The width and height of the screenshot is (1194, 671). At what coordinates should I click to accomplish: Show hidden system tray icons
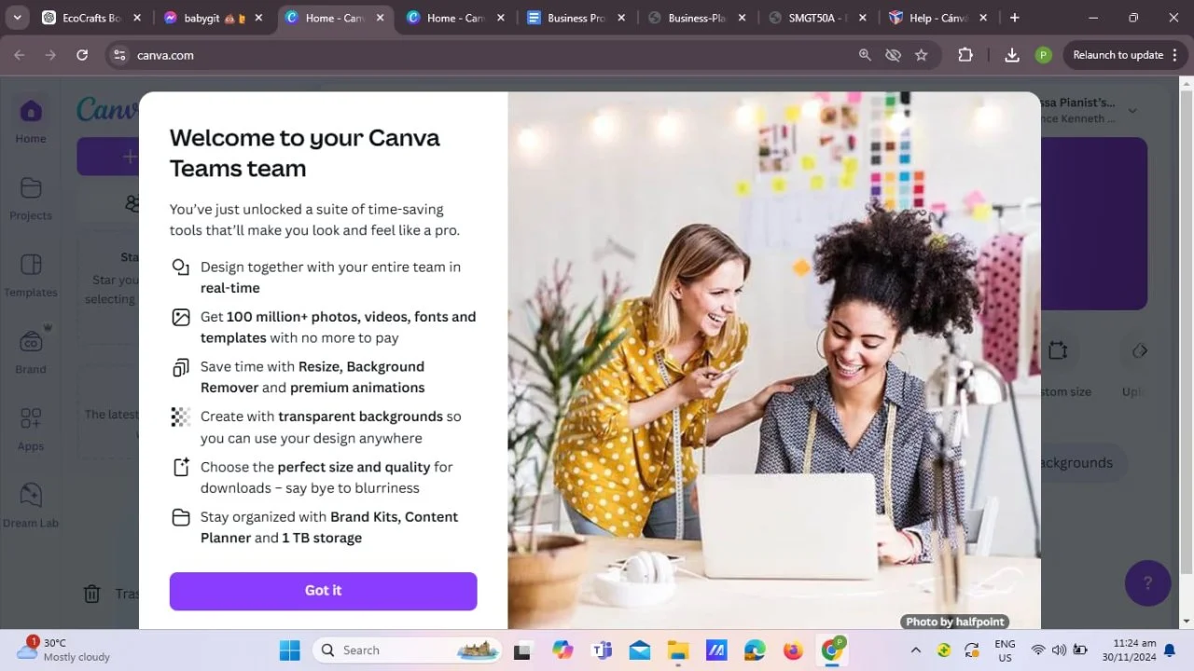[916, 650]
